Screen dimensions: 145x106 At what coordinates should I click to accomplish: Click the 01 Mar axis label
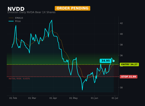(x=32, y=98)
